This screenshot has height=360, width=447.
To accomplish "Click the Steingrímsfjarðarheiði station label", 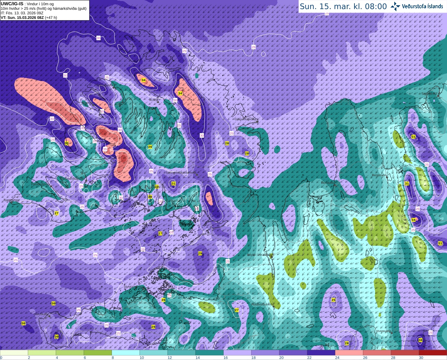I will [181, 173].
